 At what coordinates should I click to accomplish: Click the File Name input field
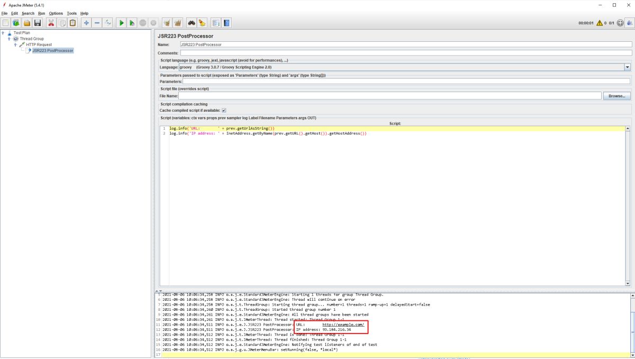click(390, 96)
